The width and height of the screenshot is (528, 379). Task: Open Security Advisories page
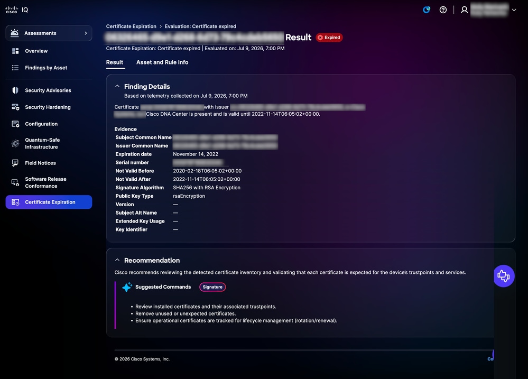[48, 90]
